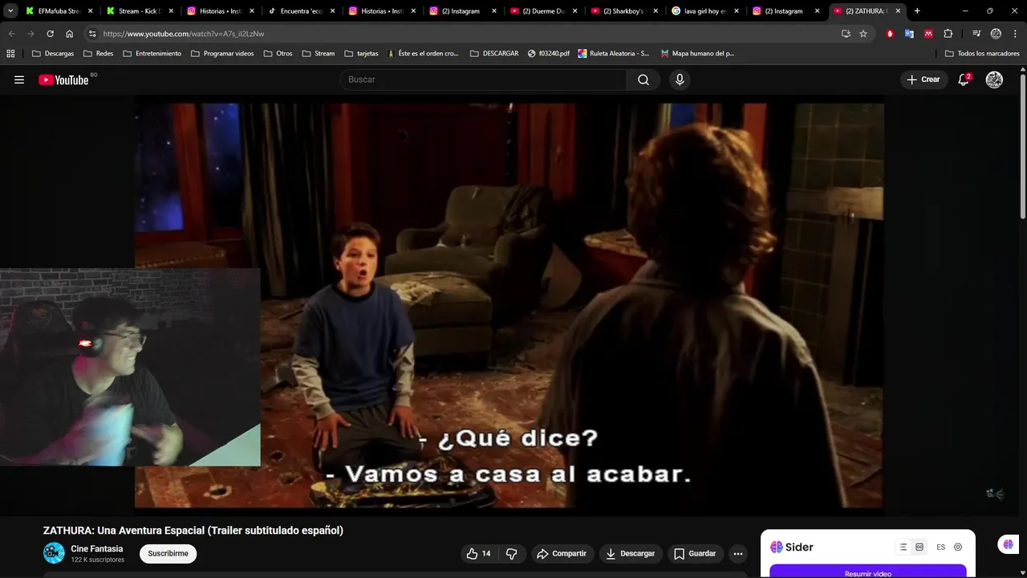Close the (2) ZATHURA tab
This screenshot has width=1027, height=578.
[899, 11]
